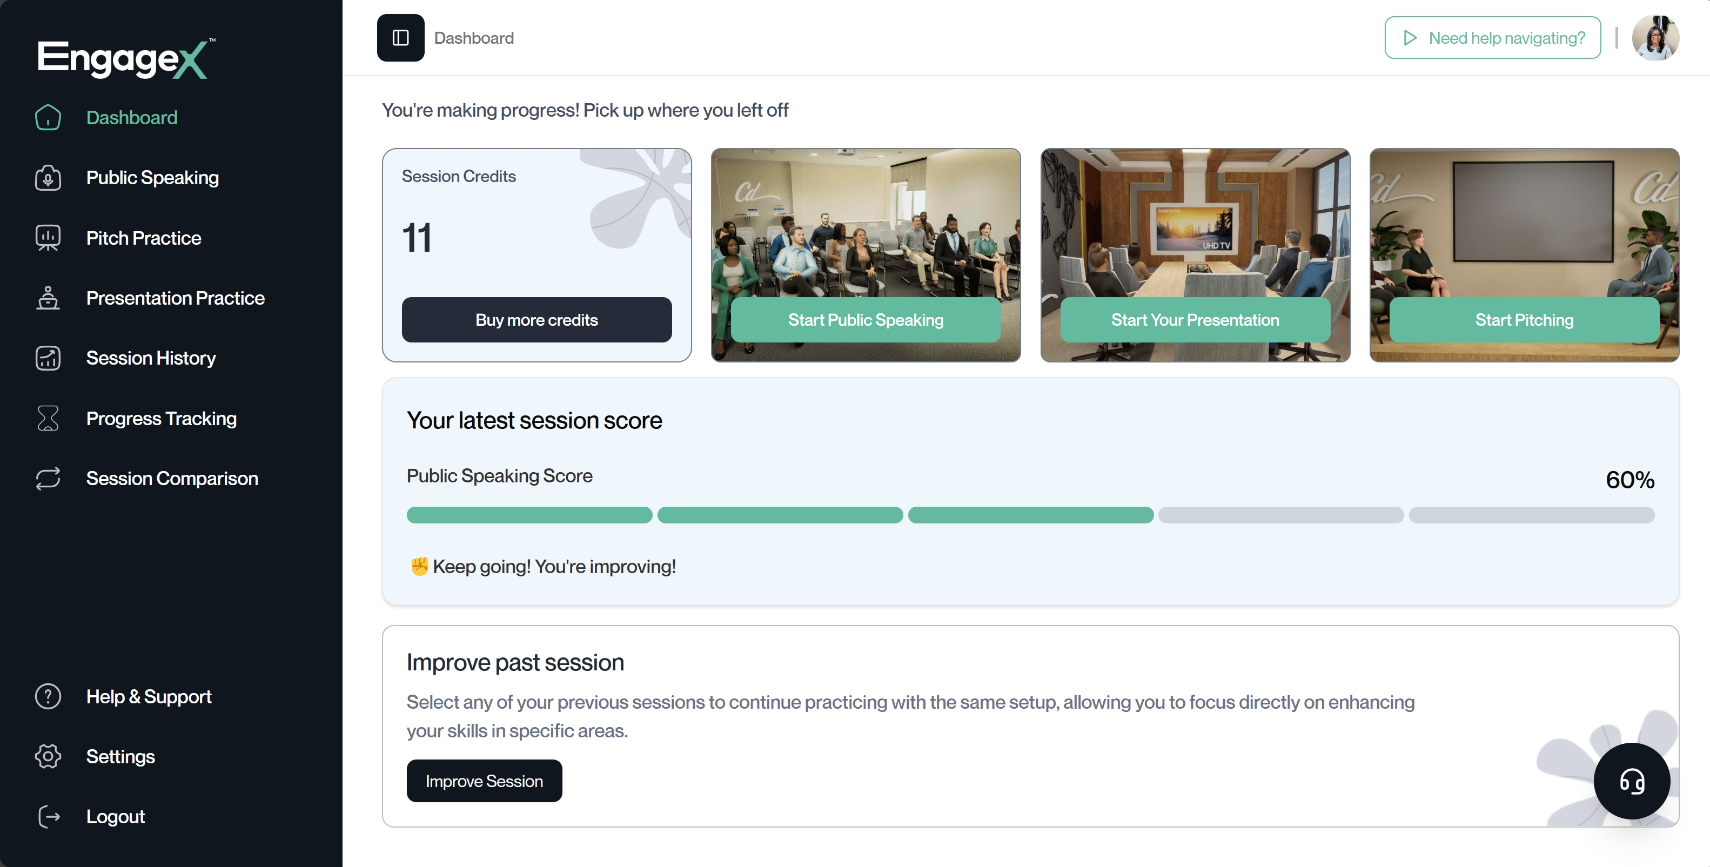Click the Improve Session button
Screen dimensions: 1710x867
coord(484,781)
